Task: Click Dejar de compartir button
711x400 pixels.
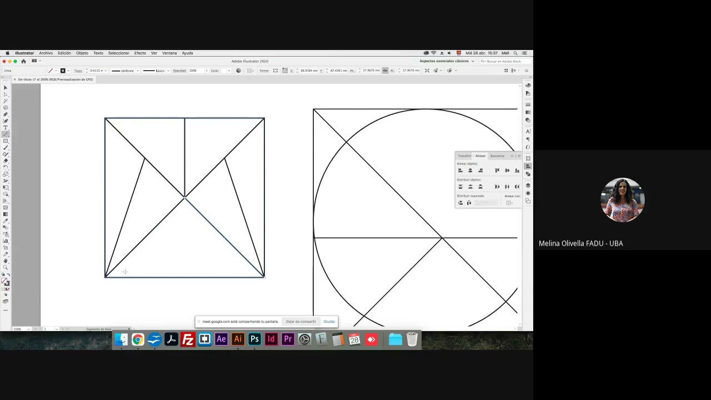Action: (x=301, y=322)
